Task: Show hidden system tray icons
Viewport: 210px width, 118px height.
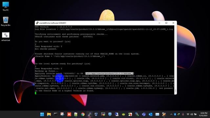Action: tap(171, 114)
